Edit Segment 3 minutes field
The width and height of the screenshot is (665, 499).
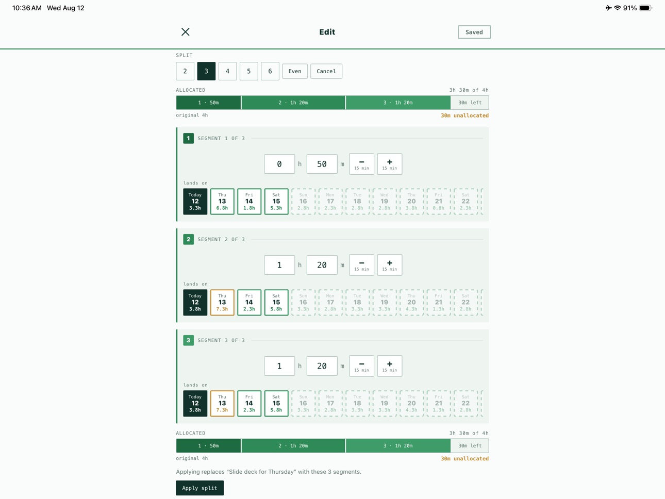tap(322, 366)
